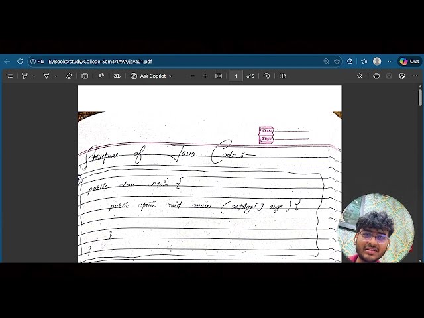Toggle the PDF table of contents panel
Screen dimensions: 424x318
[10, 76]
